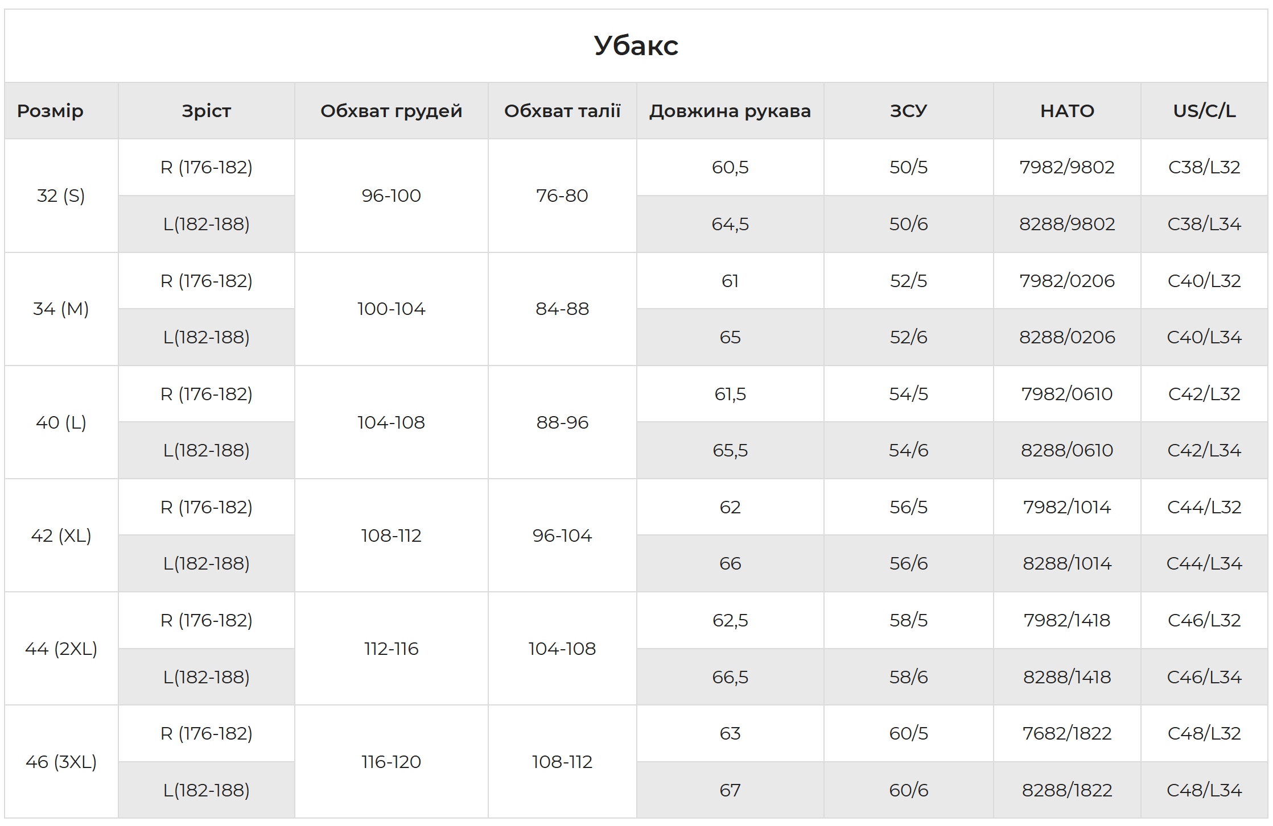Click the Зріст column header

point(207,111)
